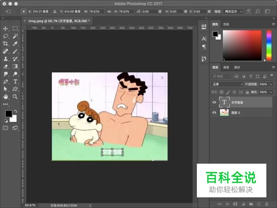This screenshot has width=277, height=208.
Task: Open the 正常 blend mode dropdown
Action: [x=227, y=84]
